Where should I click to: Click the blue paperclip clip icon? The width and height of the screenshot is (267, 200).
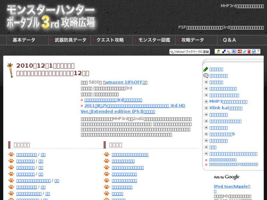coord(245,51)
